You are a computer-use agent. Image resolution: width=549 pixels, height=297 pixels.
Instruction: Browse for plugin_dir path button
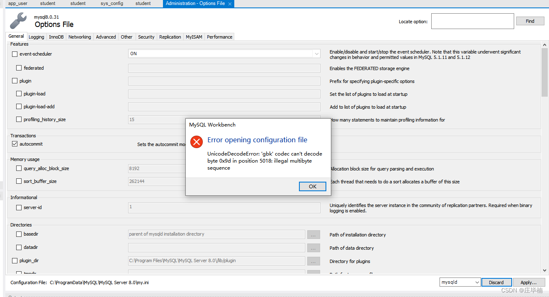(313, 261)
